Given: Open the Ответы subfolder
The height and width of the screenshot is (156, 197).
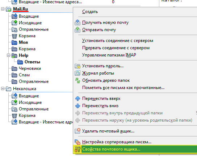Looking at the screenshot, I should (x=32, y=62).
